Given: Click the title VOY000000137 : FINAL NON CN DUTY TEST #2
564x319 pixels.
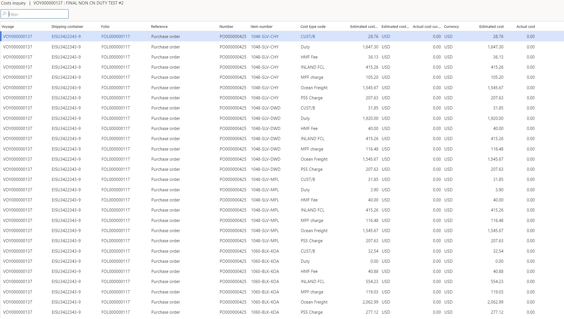Looking at the screenshot, I should point(78,3).
